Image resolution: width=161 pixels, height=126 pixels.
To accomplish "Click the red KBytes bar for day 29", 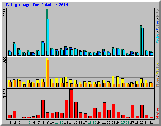I will click(x=142, y=112).
